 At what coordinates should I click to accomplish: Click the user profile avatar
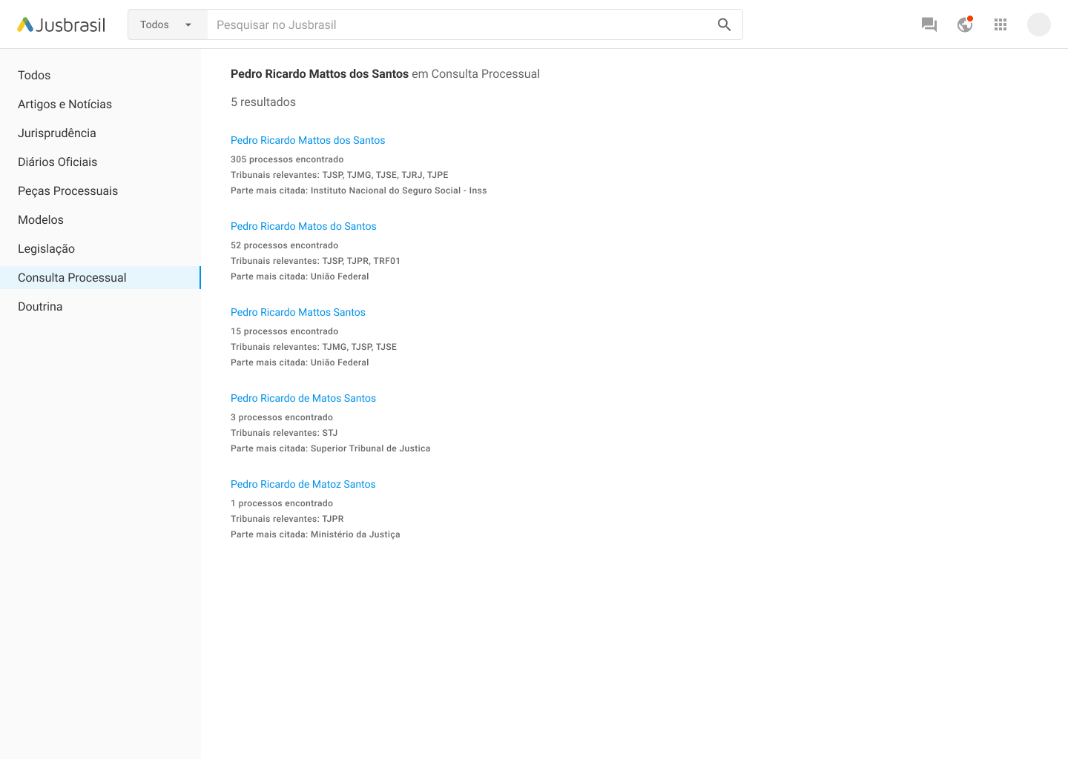(1038, 25)
